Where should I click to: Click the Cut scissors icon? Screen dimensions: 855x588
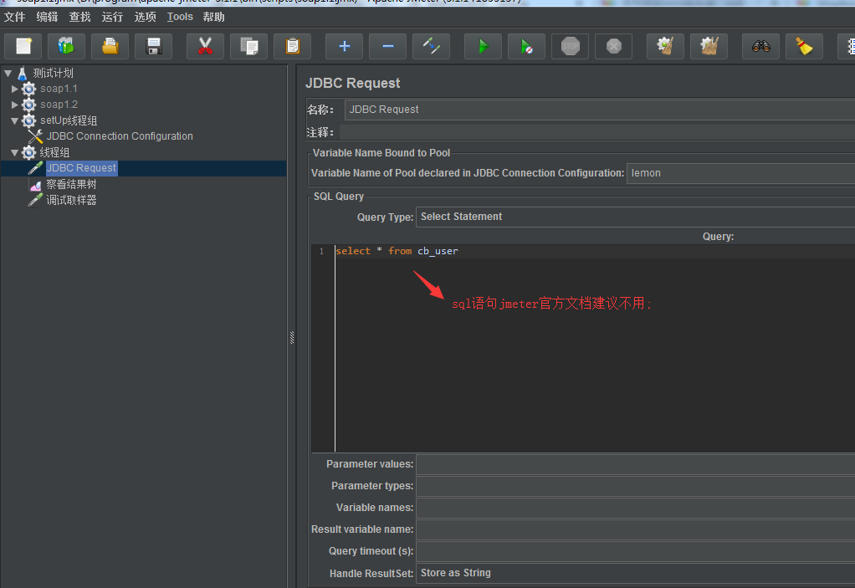pyautogui.click(x=205, y=46)
